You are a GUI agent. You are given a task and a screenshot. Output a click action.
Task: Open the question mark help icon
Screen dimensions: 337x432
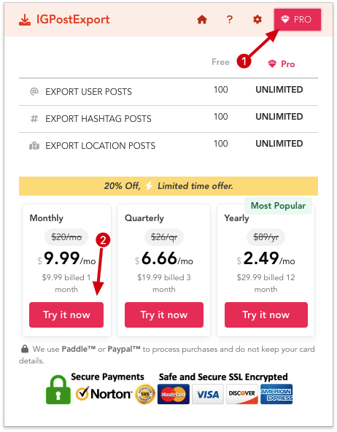click(229, 20)
